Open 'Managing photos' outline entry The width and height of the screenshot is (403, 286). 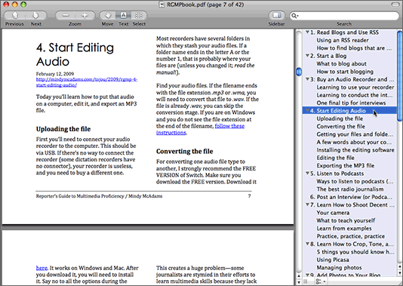point(339,267)
